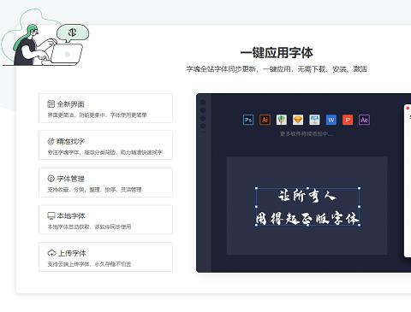Click the PowerPoint P icon

pyautogui.click(x=348, y=120)
